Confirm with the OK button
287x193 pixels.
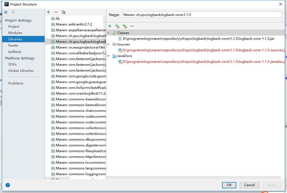pyautogui.click(x=229, y=185)
